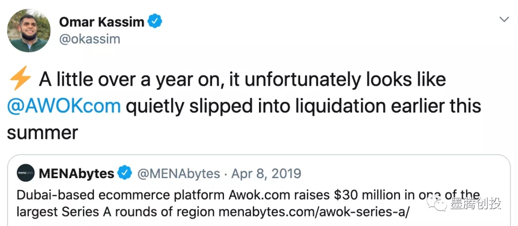
Task: Click the Apr 8, 2019 timestamp
Action: click(x=266, y=173)
